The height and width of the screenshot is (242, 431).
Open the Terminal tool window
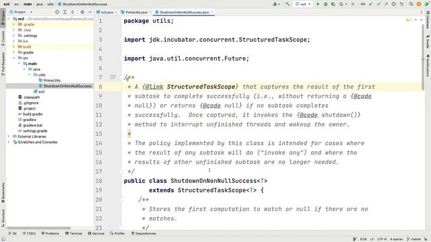click(x=73, y=233)
